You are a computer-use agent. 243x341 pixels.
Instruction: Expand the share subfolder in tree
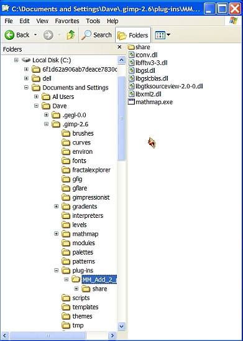[x=76, y=289]
